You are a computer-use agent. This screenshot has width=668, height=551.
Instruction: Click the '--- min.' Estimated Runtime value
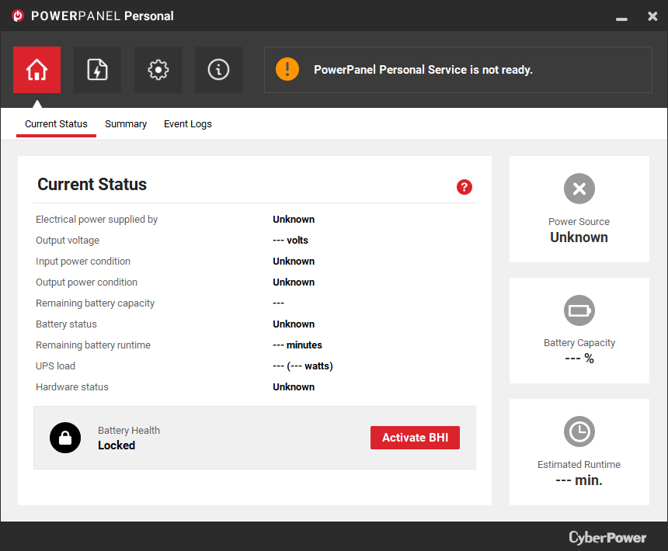click(579, 480)
